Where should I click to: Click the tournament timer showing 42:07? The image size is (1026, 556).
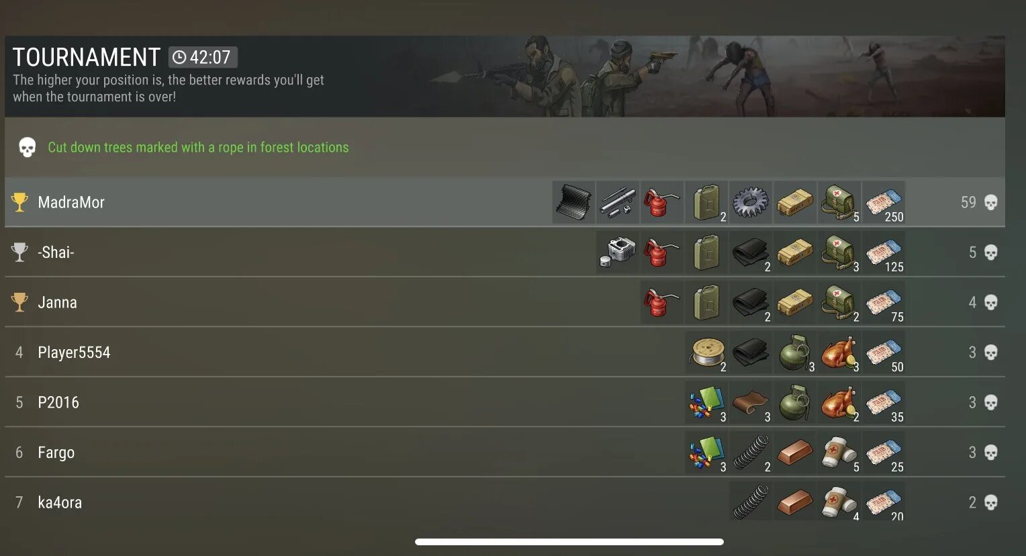point(203,57)
